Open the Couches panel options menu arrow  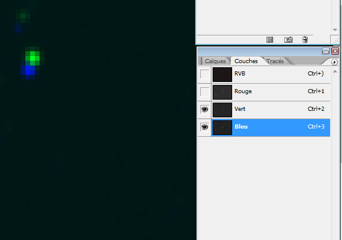pyautogui.click(x=334, y=62)
